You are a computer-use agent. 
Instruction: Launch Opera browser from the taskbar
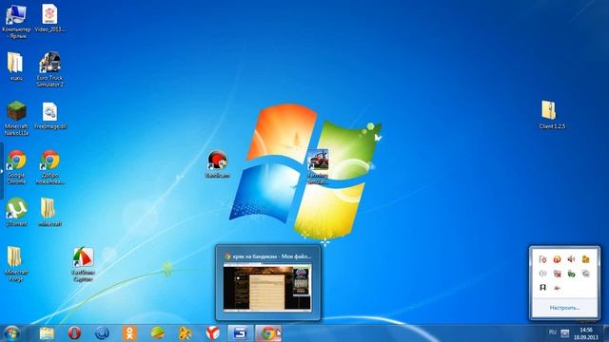74,333
